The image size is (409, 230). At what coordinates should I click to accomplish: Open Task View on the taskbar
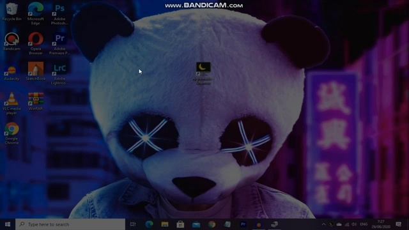pyautogui.click(x=133, y=224)
